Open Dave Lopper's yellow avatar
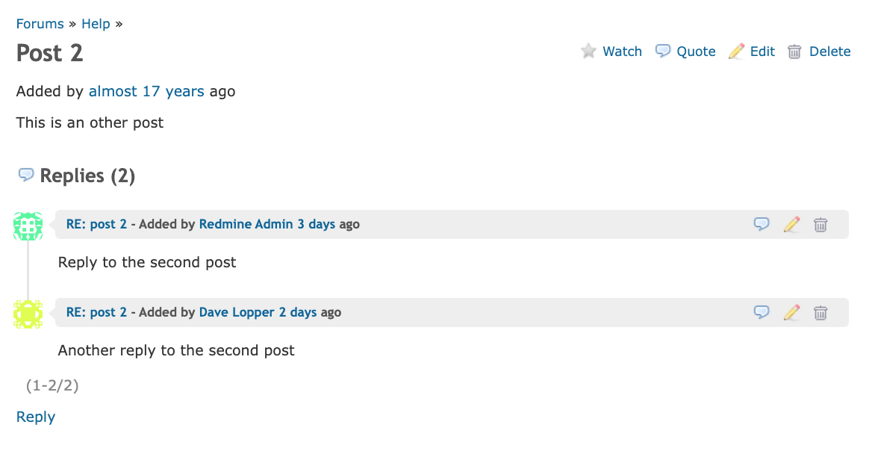 28,314
